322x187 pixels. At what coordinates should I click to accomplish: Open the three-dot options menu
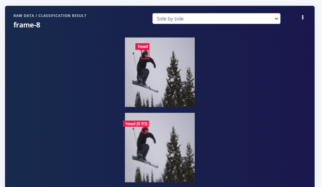coord(303,17)
